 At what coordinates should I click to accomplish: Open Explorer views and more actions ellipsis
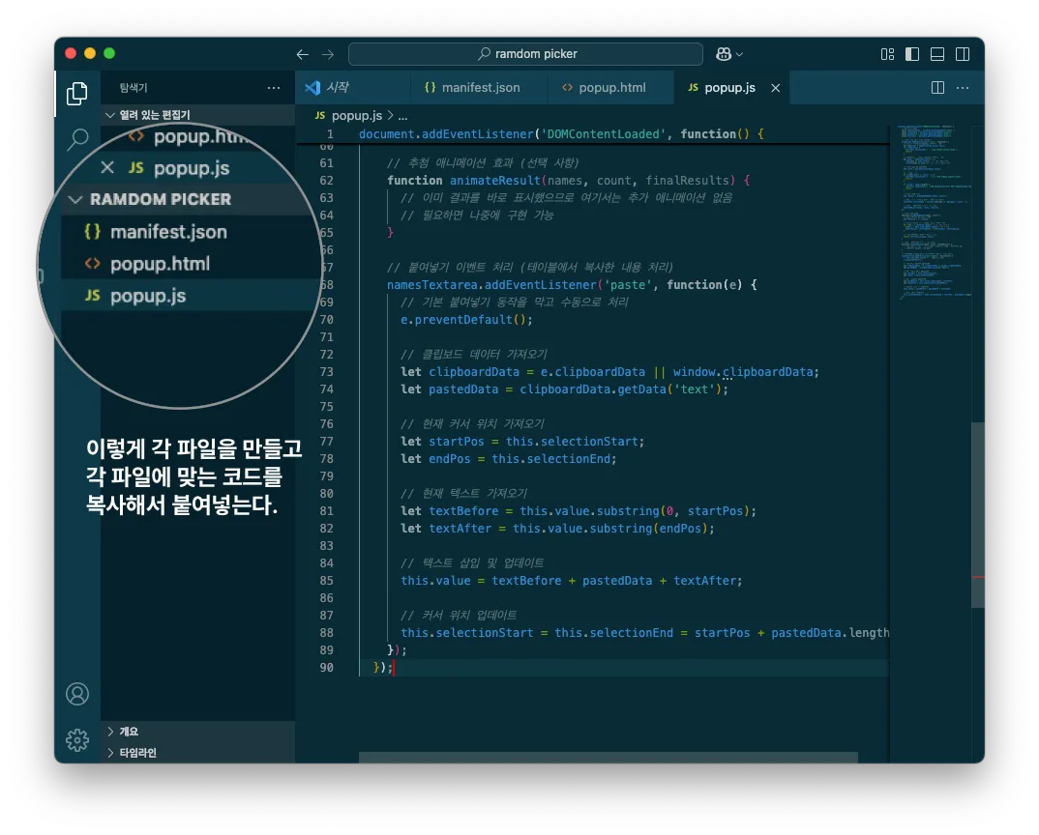coord(274,87)
